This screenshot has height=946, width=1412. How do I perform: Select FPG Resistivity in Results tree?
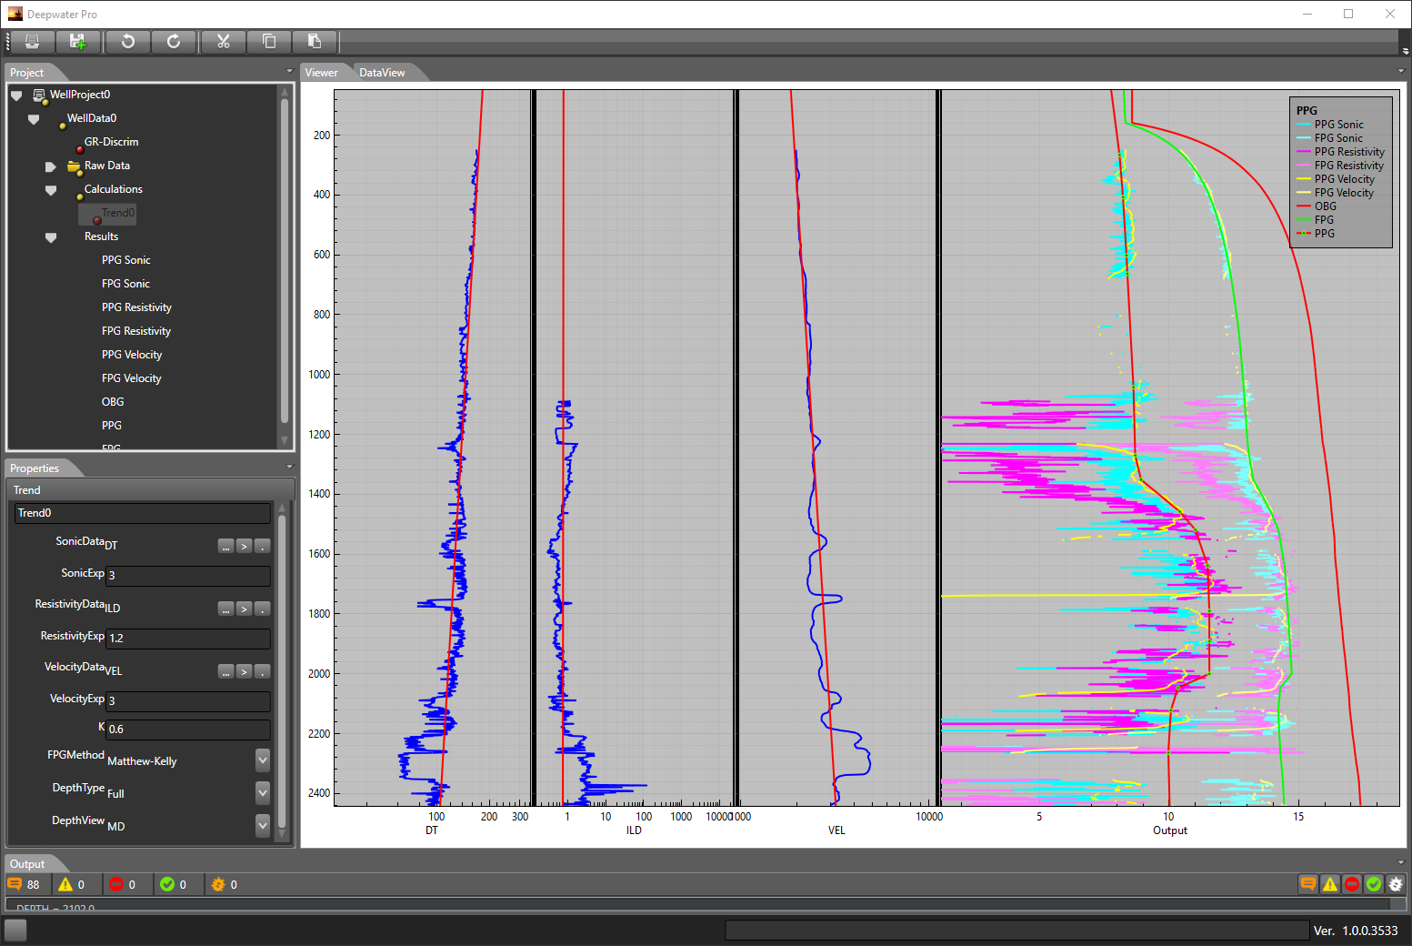pos(136,331)
